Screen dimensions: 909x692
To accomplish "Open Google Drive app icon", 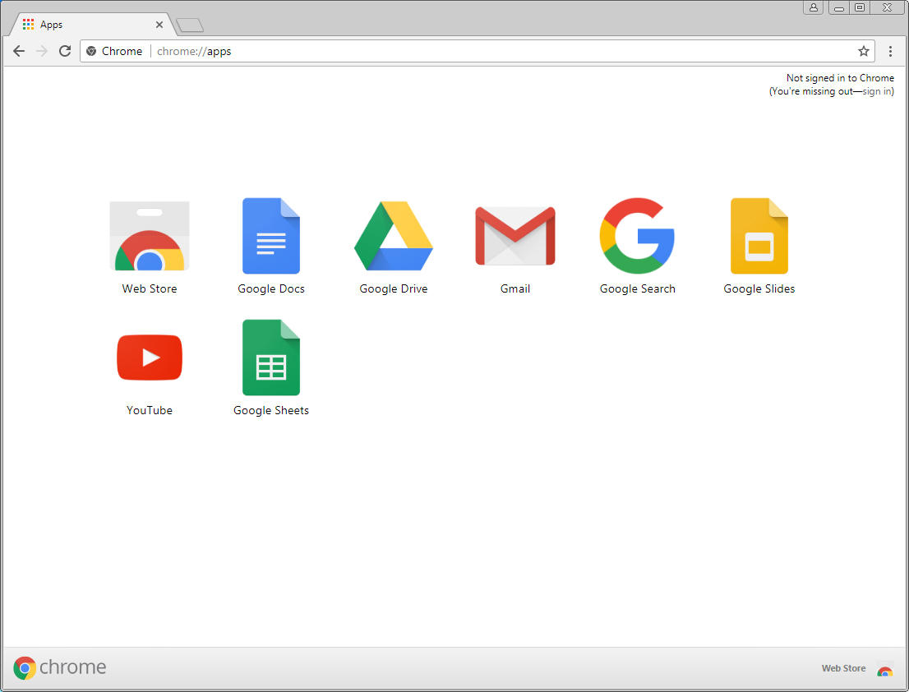I will point(393,236).
